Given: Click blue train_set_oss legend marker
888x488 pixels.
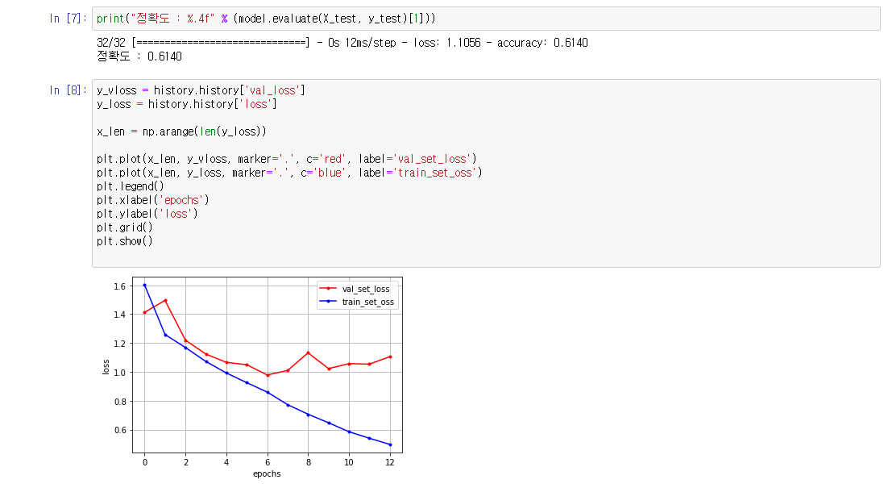Looking at the screenshot, I should tap(329, 302).
